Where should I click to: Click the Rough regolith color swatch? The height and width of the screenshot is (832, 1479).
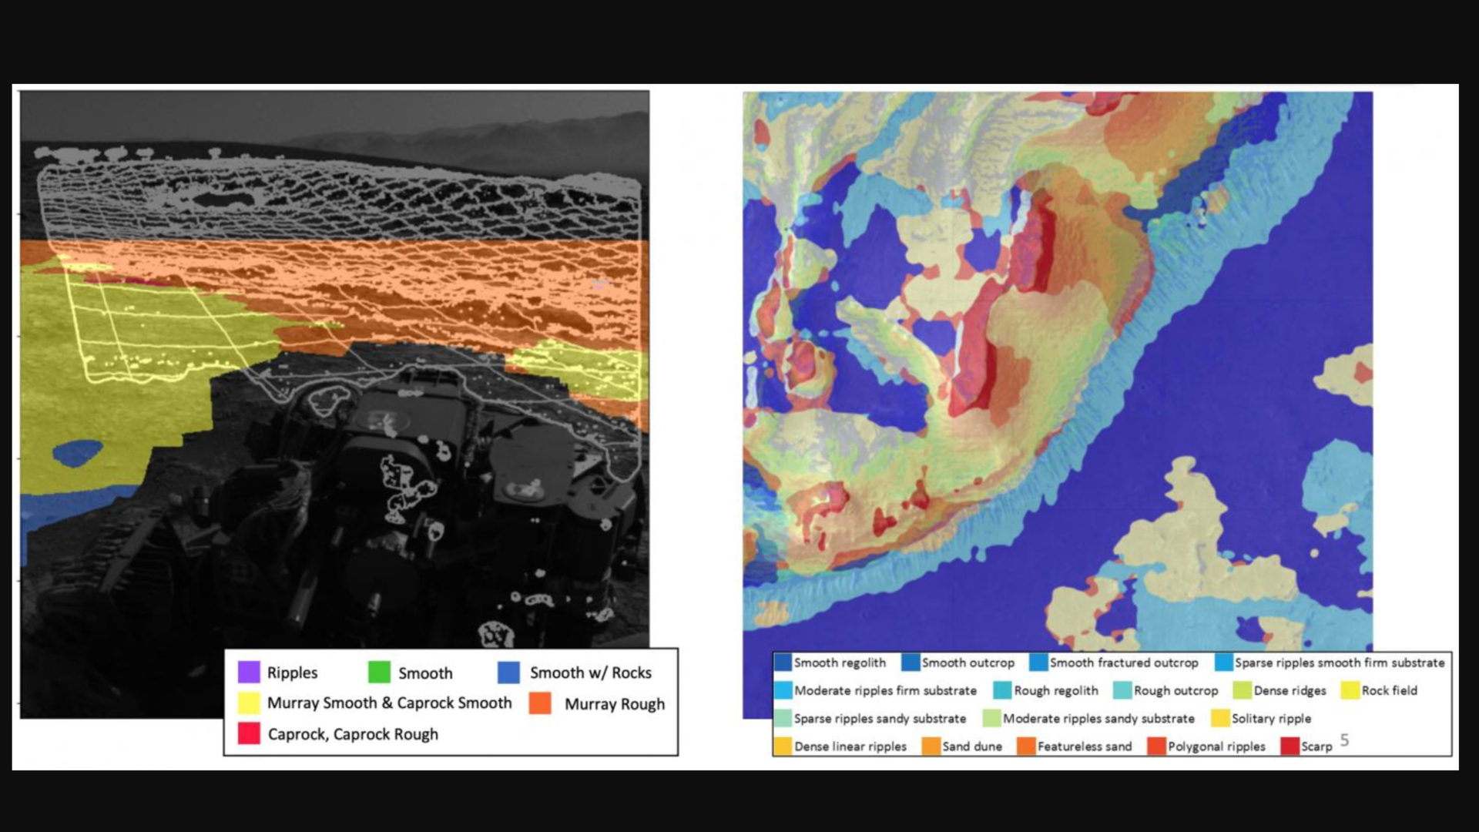point(1002,690)
